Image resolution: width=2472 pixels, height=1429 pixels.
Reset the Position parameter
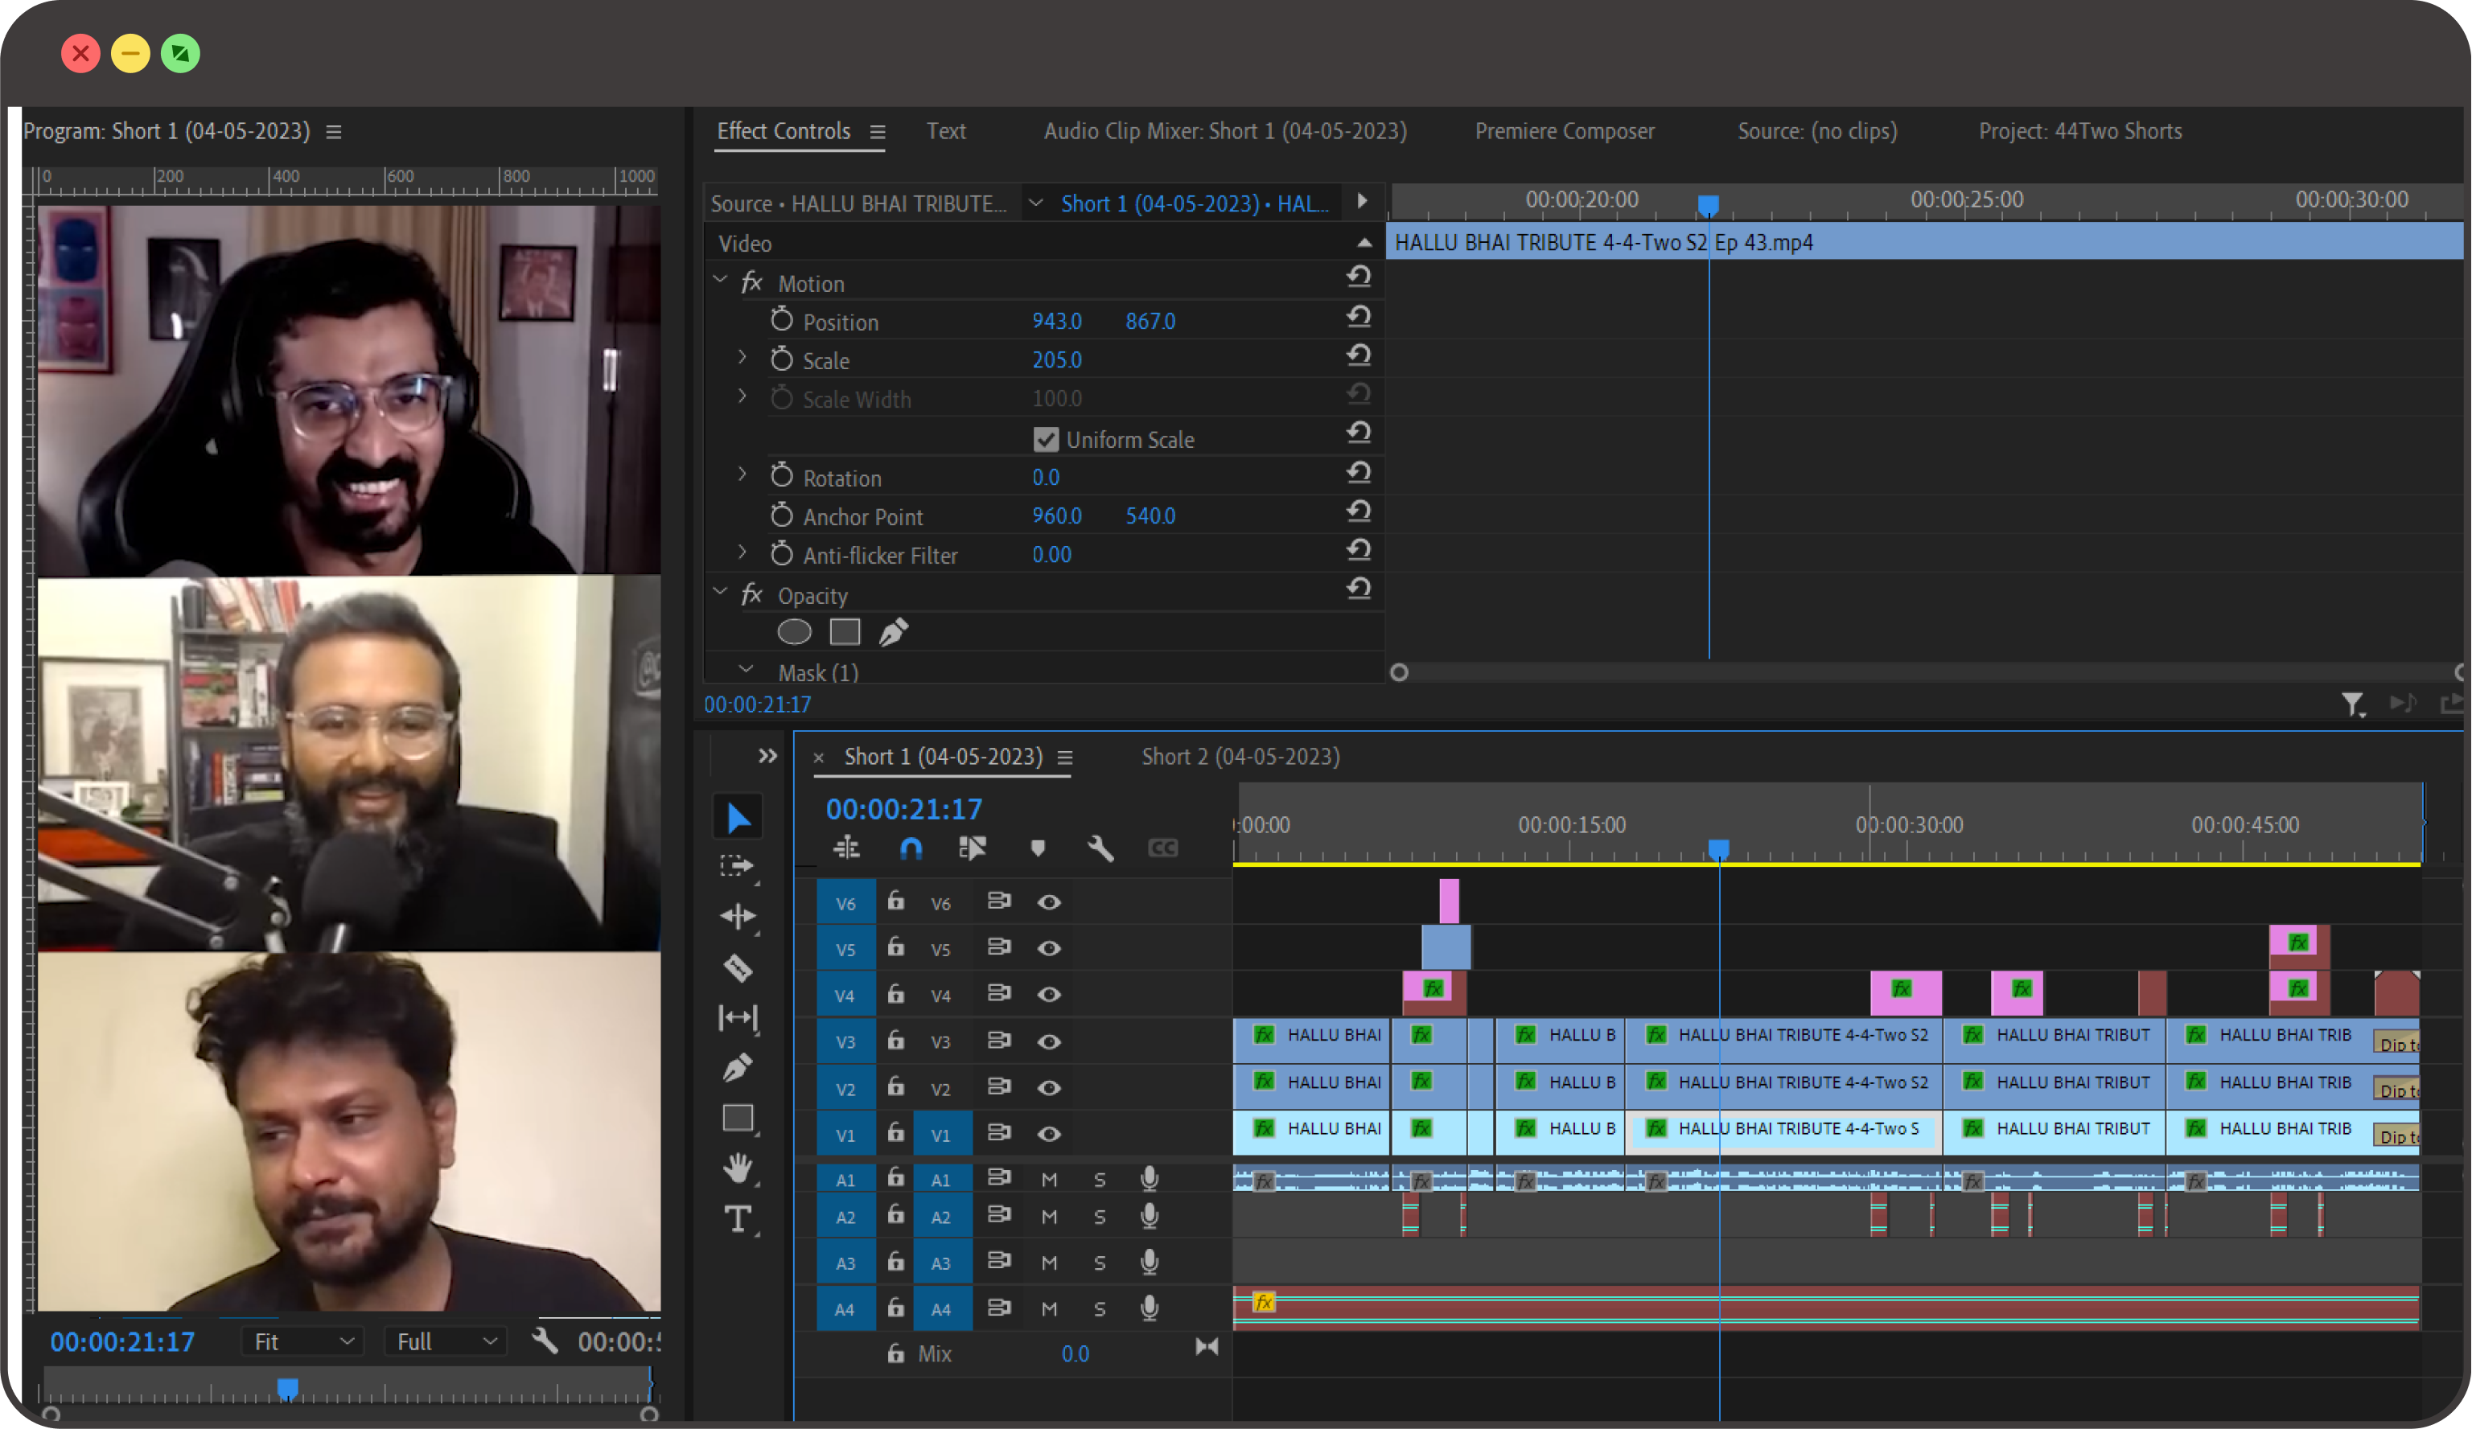coord(1359,317)
